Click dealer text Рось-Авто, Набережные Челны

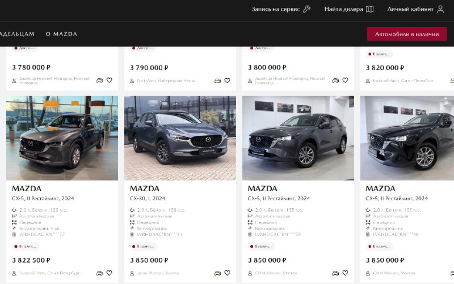click(166, 81)
